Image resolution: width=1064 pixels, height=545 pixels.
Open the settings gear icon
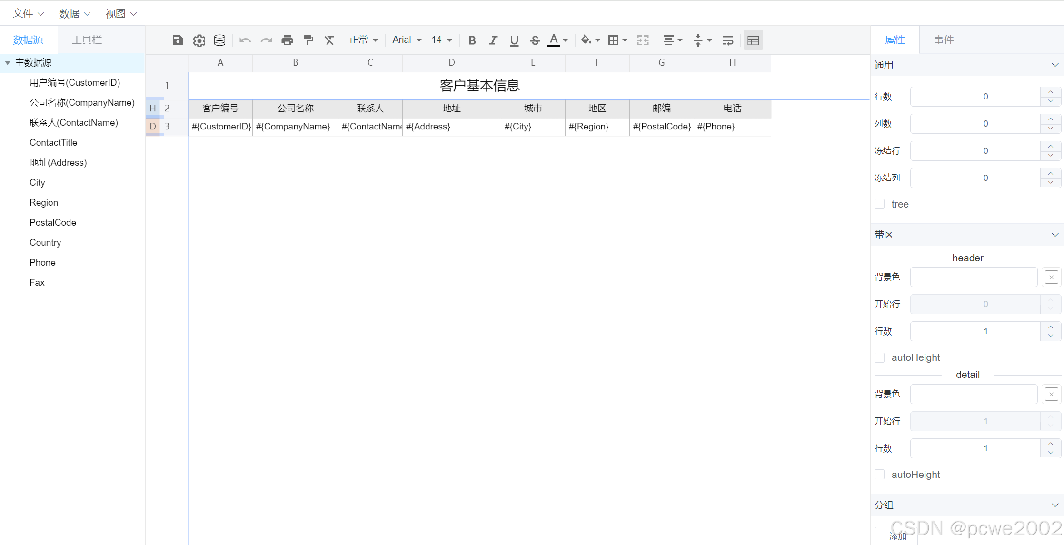(199, 40)
